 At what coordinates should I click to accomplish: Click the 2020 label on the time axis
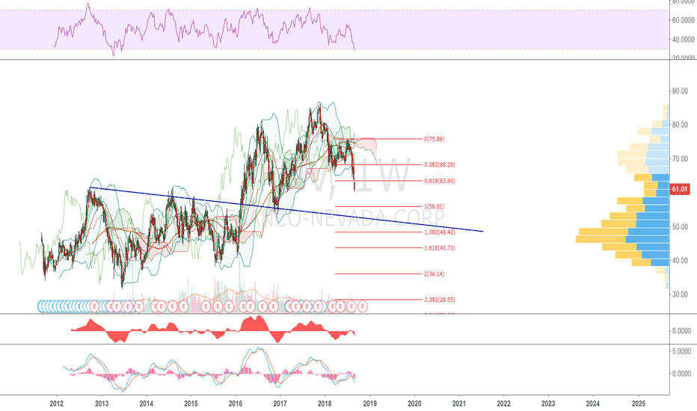(414, 404)
